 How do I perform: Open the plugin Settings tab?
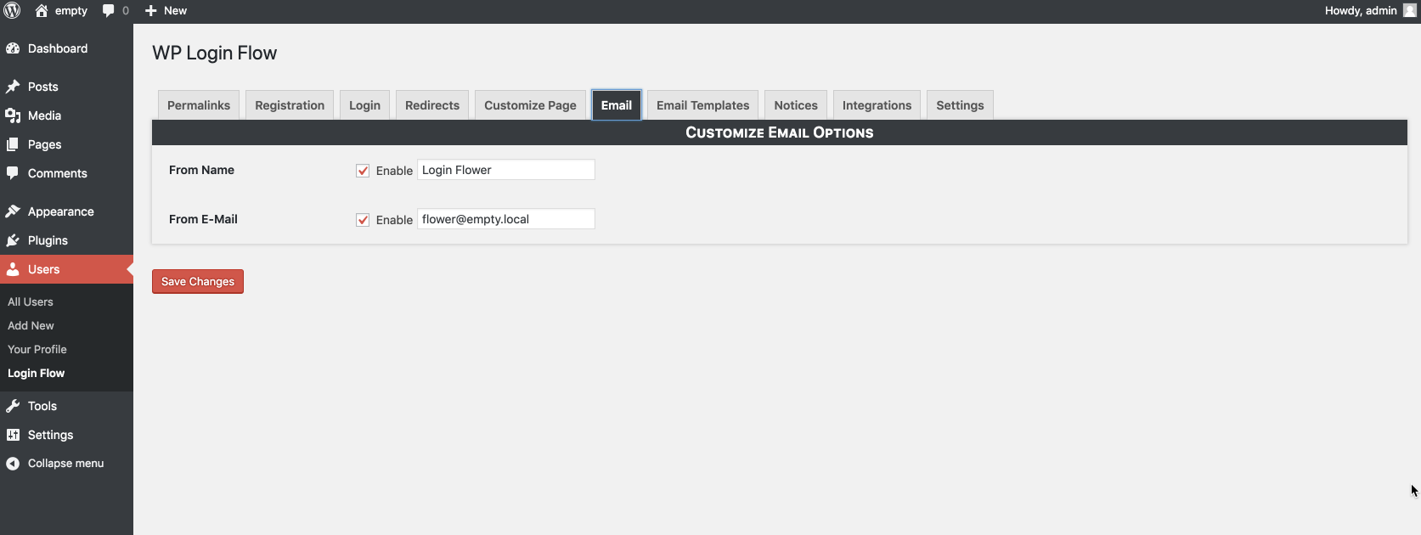(x=960, y=105)
